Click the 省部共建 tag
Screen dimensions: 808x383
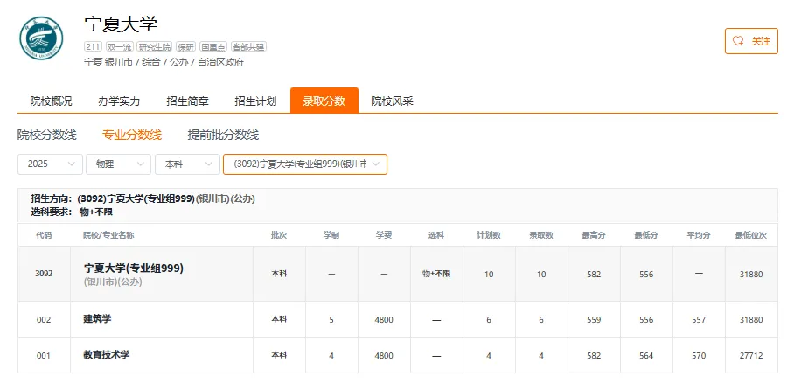[x=248, y=47]
